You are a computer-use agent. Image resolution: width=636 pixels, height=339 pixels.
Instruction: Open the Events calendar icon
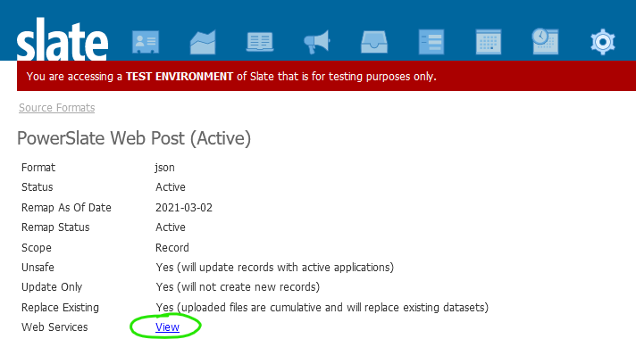point(489,42)
